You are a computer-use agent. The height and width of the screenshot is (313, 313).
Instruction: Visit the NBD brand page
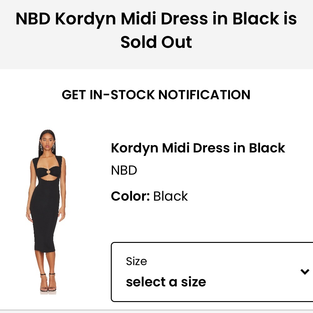pyautogui.click(x=124, y=170)
